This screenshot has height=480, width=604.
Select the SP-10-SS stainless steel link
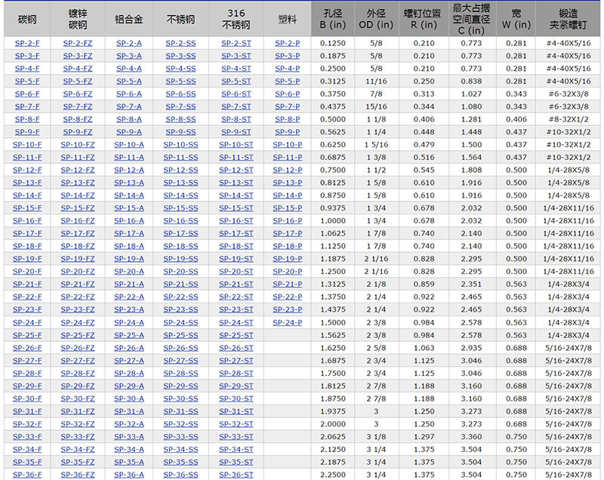pyautogui.click(x=180, y=145)
